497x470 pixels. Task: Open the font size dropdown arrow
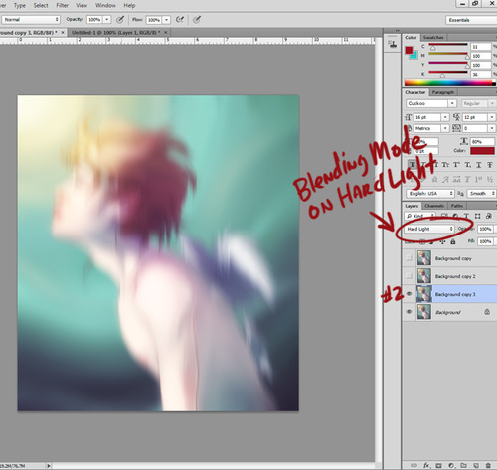[445, 117]
